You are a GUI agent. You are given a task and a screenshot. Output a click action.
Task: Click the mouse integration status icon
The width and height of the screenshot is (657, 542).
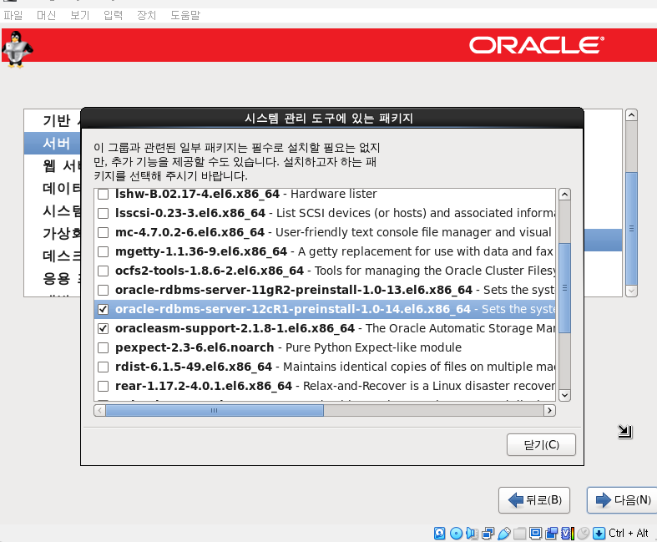pos(584,533)
